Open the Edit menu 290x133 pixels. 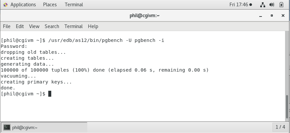pos(20,26)
